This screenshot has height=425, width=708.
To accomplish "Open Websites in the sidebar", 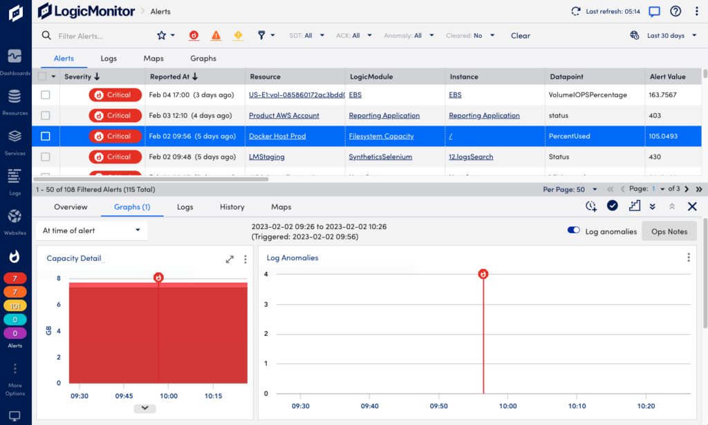I will (15, 221).
